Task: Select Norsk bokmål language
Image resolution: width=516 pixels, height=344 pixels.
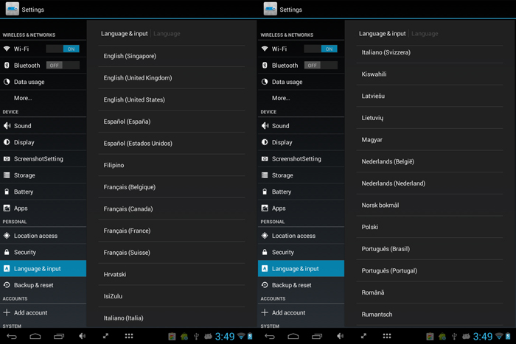Action: tap(430, 206)
